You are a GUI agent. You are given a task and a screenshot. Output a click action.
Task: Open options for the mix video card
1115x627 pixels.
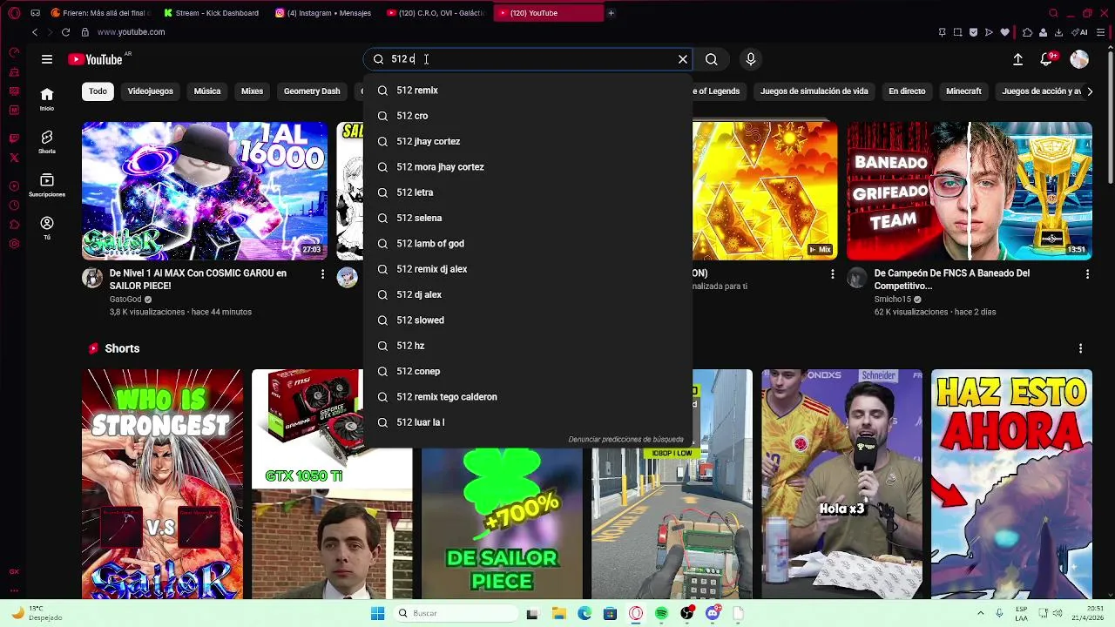click(x=832, y=274)
